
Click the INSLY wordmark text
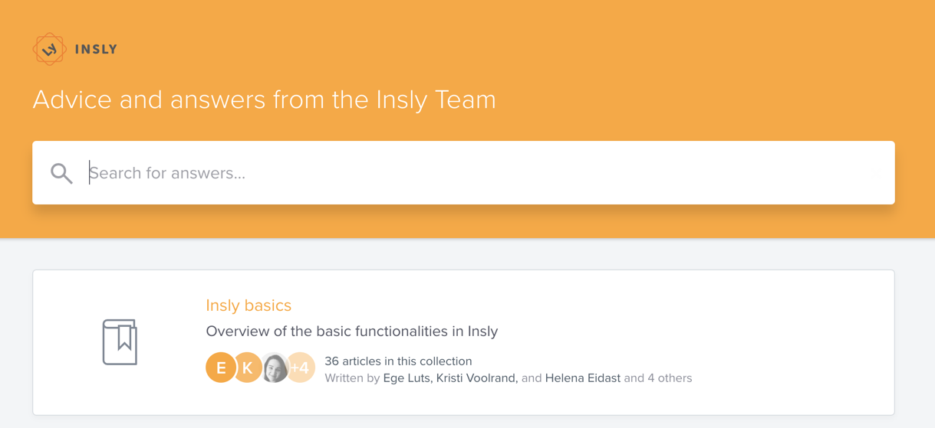[96, 50]
